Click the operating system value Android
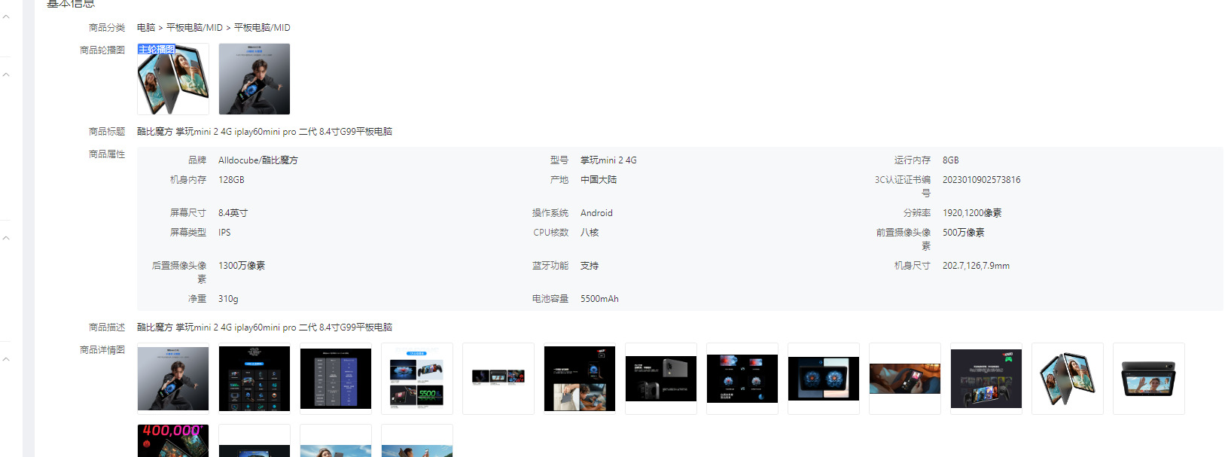 [x=596, y=213]
